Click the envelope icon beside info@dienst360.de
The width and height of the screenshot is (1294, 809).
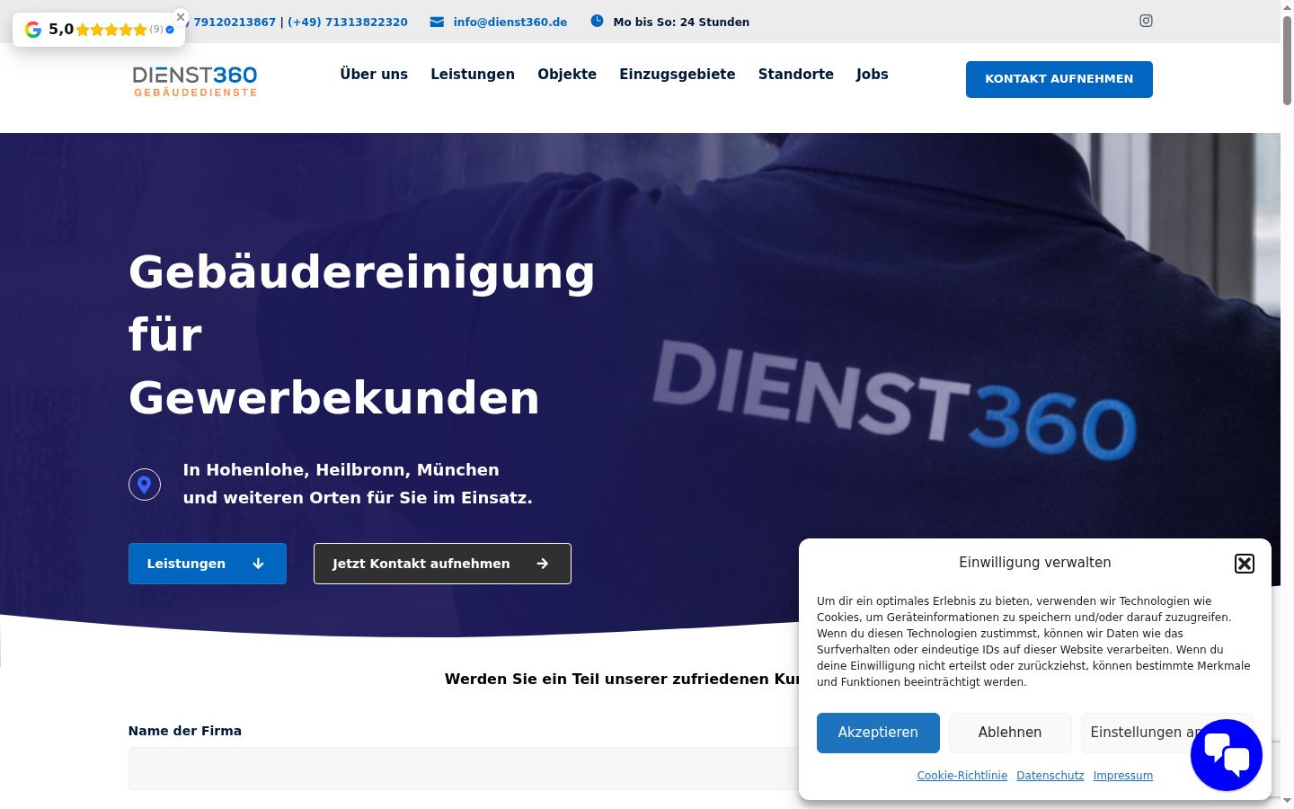(x=437, y=22)
